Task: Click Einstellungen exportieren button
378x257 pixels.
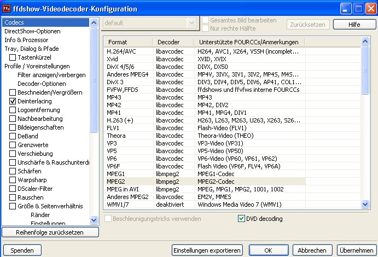Action: point(207,250)
